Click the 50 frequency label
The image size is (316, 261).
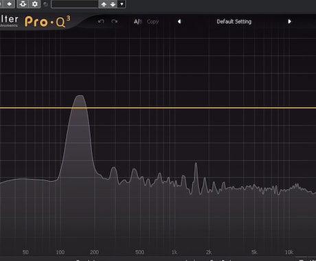point(25,252)
